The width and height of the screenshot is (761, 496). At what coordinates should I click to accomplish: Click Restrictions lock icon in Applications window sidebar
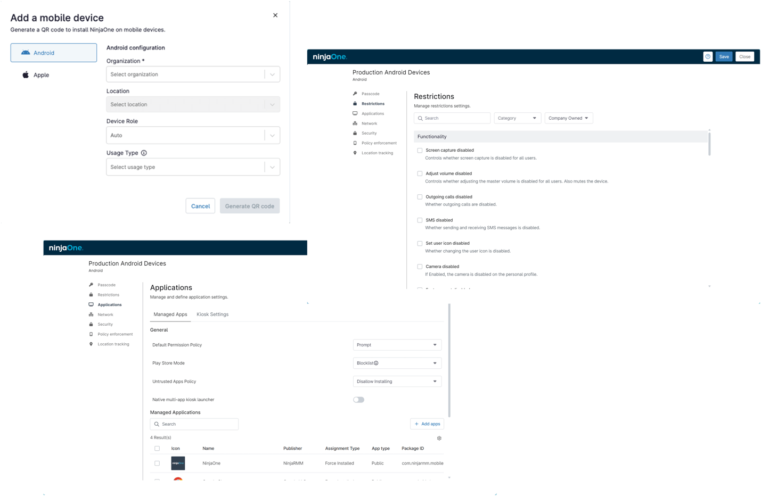click(91, 295)
